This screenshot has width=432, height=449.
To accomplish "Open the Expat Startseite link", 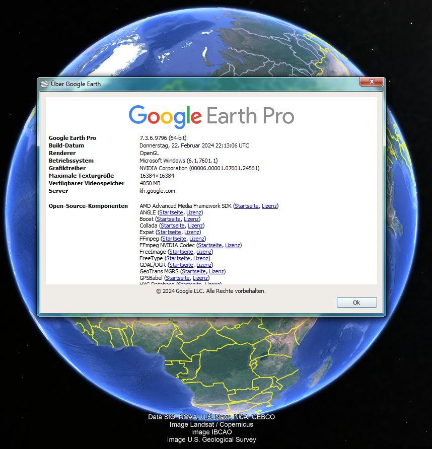I will pyautogui.click(x=169, y=232).
